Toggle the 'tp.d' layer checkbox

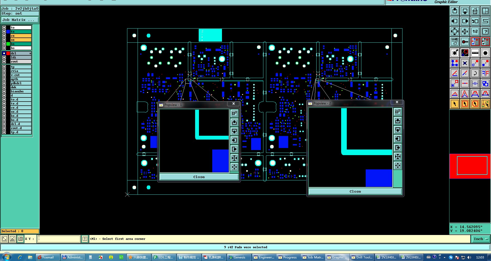pos(4,132)
